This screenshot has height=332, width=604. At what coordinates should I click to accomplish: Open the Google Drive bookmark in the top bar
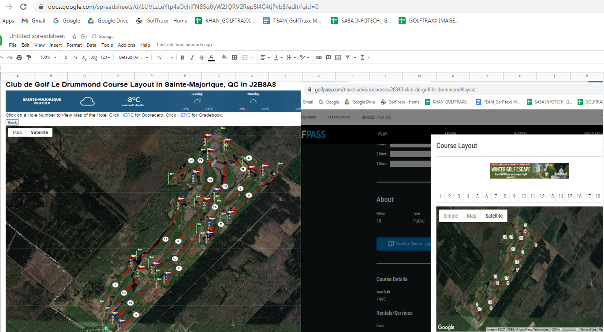click(x=108, y=21)
